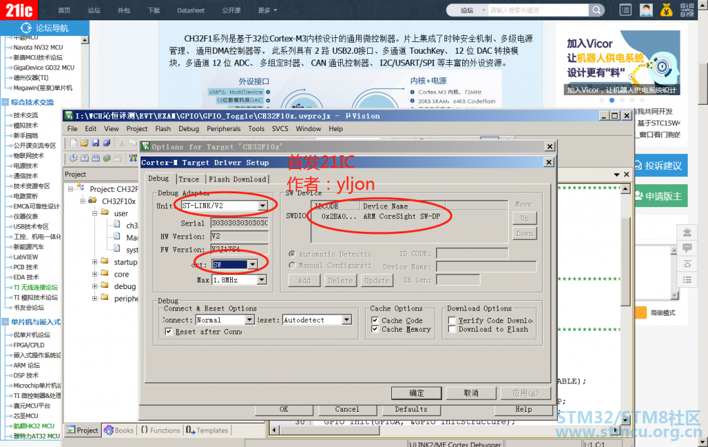Collapse the Project: CH32F tree node
708x447 pixels.
point(70,189)
